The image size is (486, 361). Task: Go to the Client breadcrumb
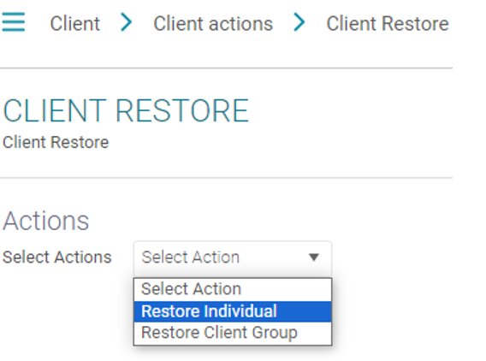coord(75,24)
